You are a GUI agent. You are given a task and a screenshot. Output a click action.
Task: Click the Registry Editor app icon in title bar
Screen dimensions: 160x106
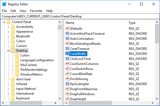pos(5,4)
